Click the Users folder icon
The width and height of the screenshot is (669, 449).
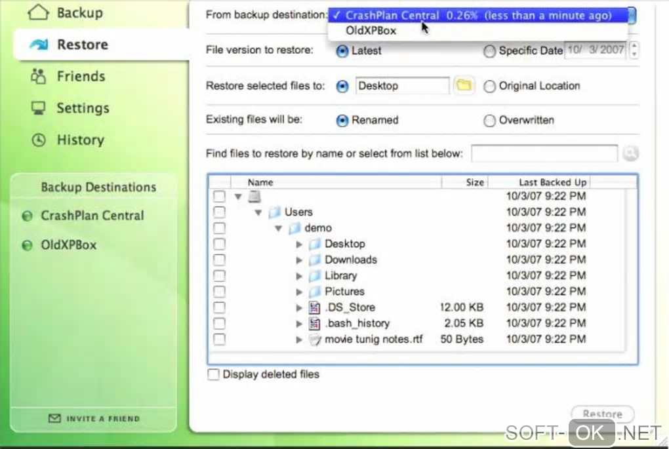275,212
